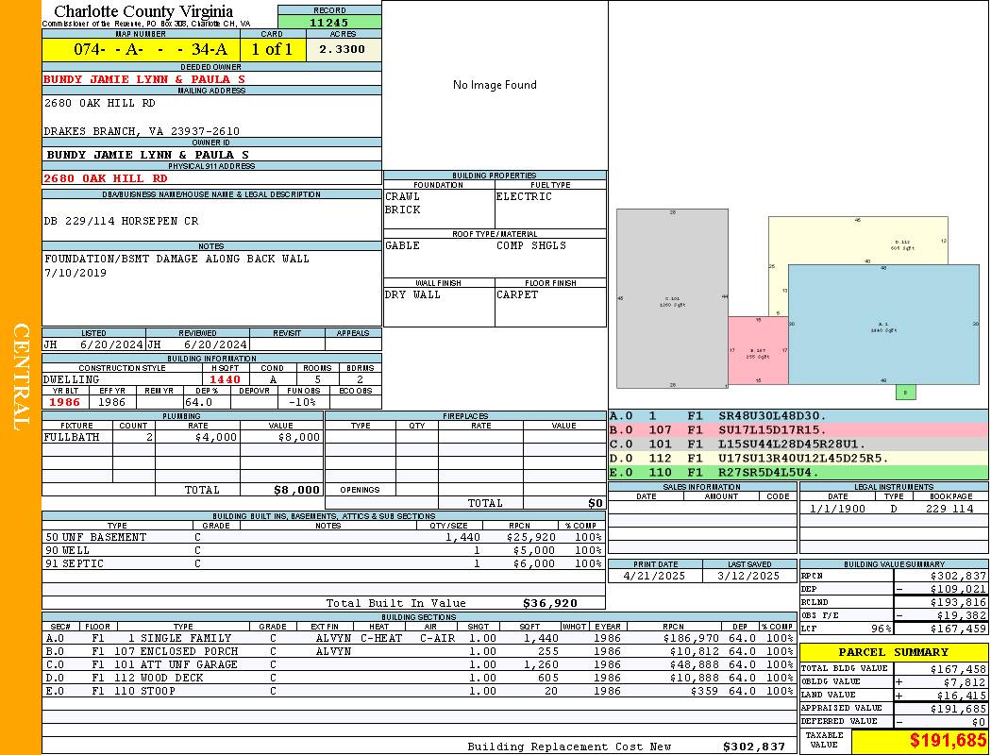The height and width of the screenshot is (755, 991).
Task: Click the 'No Image Found' placeholder
Action: pyautogui.click(x=495, y=85)
